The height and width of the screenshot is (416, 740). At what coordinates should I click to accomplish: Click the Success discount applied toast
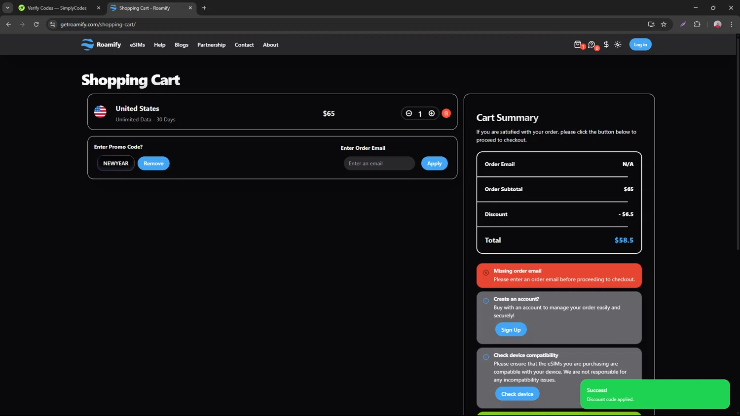tap(655, 394)
